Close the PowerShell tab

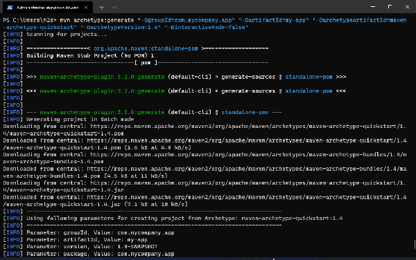click(x=86, y=8)
